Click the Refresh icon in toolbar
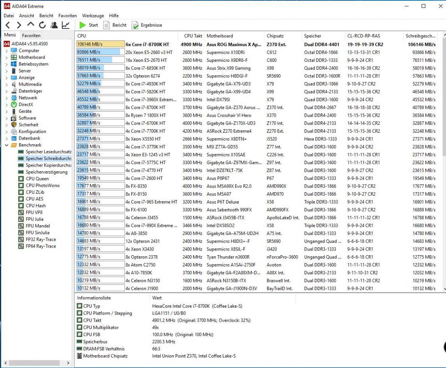The height and width of the screenshot is (368, 446). click(x=42, y=25)
